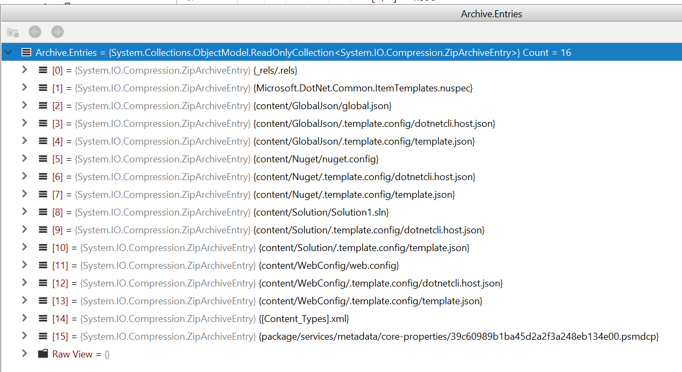Click the list icon beside entry [15]
The width and height of the screenshot is (682, 372).
(44, 336)
